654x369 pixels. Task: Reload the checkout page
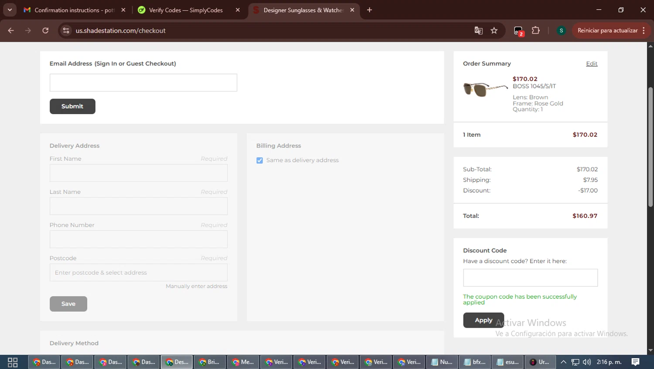[x=45, y=30]
